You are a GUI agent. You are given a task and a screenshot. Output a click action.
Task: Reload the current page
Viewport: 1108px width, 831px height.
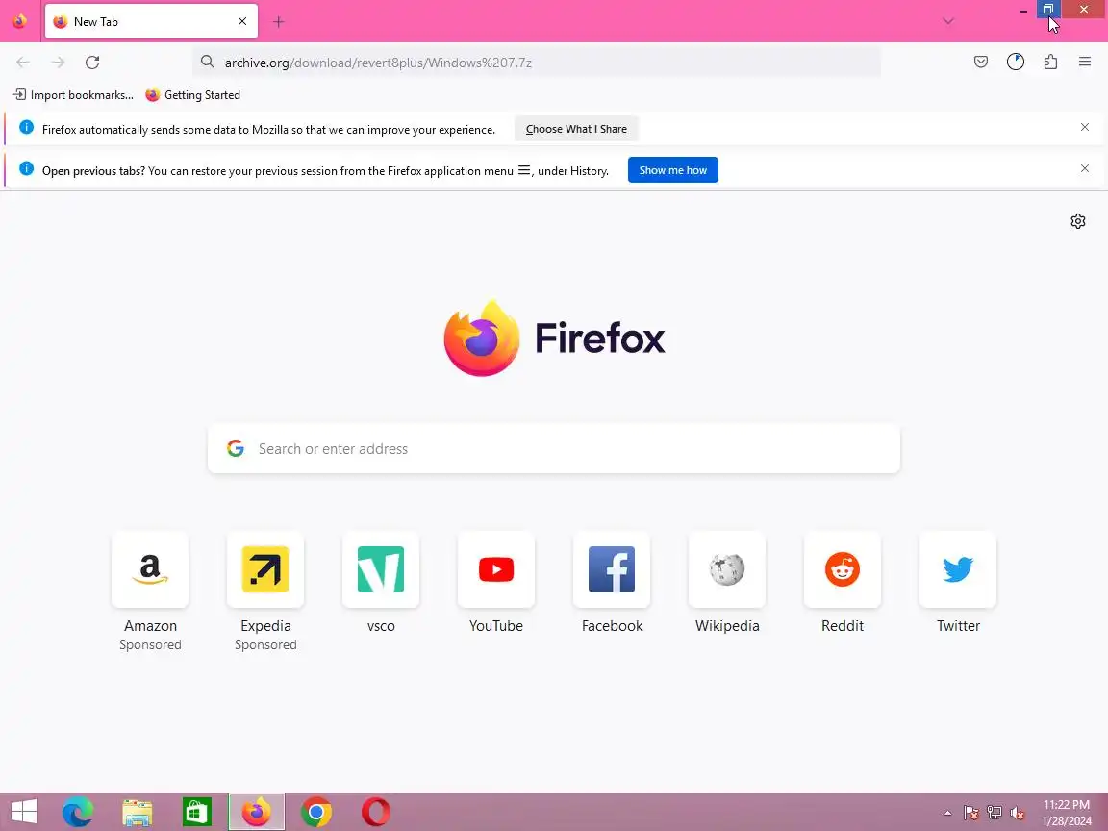92,63
